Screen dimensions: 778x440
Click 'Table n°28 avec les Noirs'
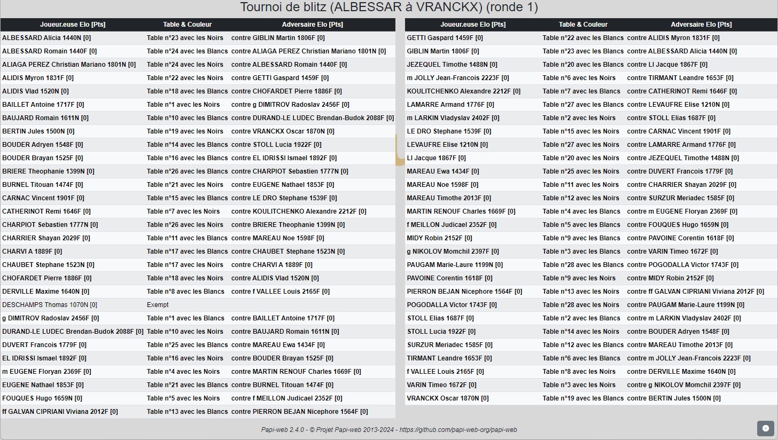581,305
